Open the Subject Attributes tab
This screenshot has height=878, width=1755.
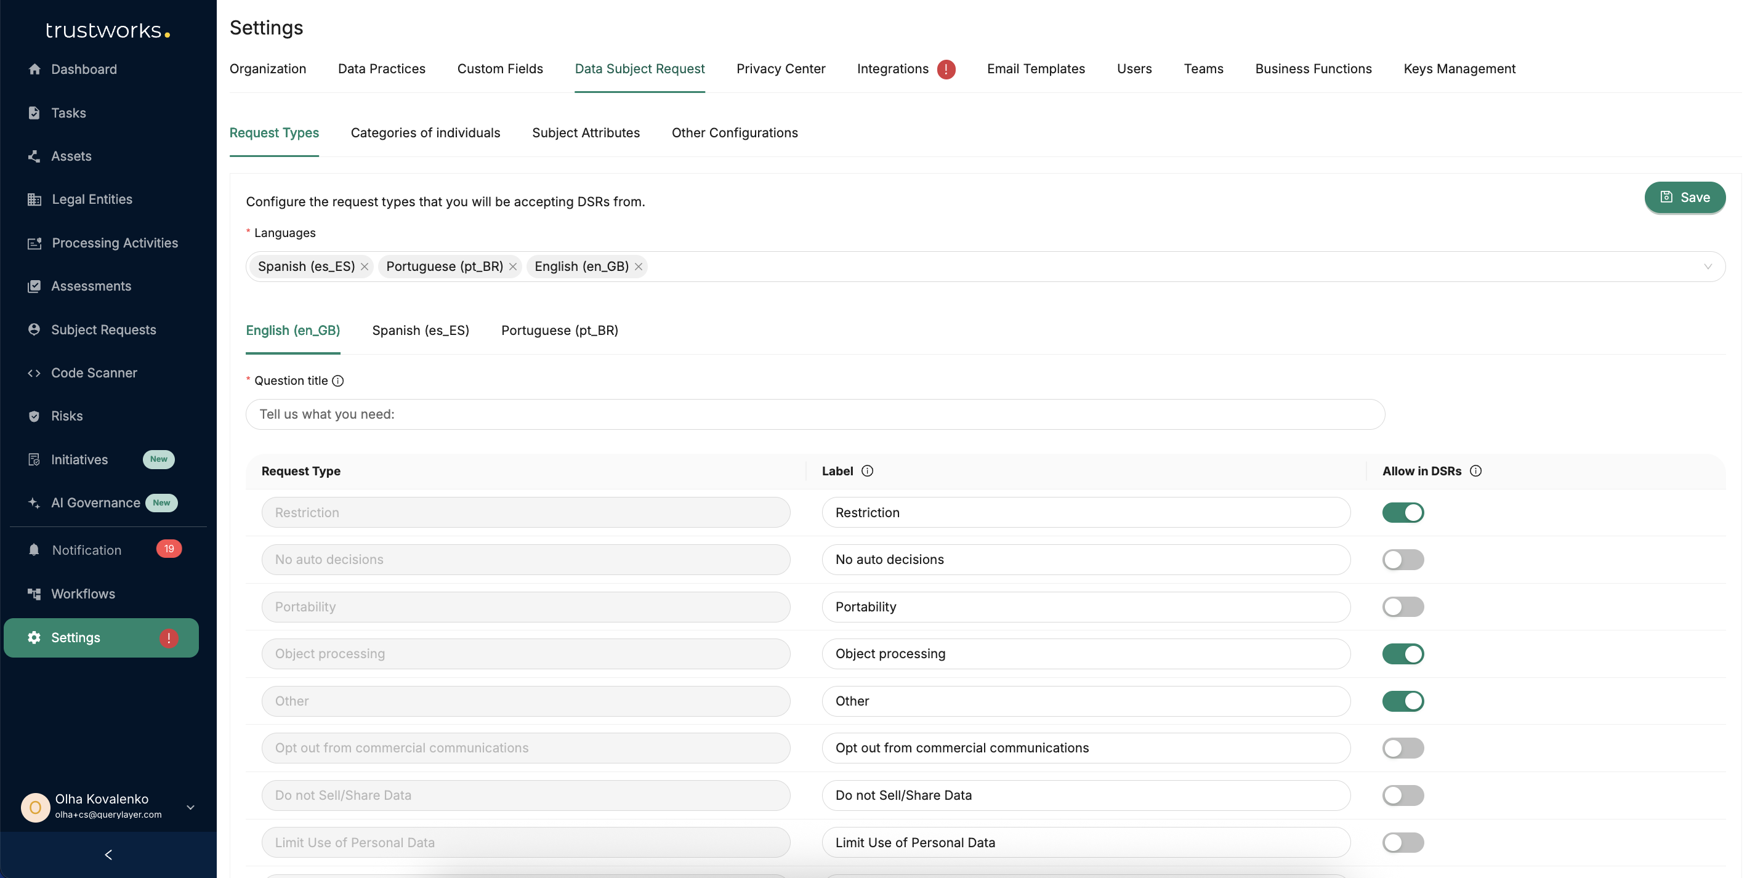tap(585, 133)
